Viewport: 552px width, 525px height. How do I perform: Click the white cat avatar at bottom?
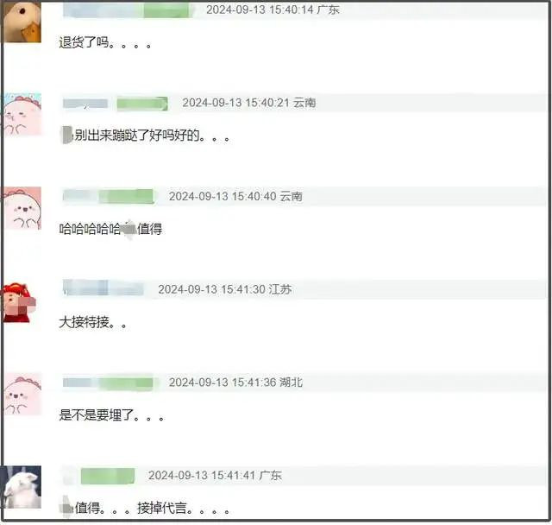click(x=21, y=487)
